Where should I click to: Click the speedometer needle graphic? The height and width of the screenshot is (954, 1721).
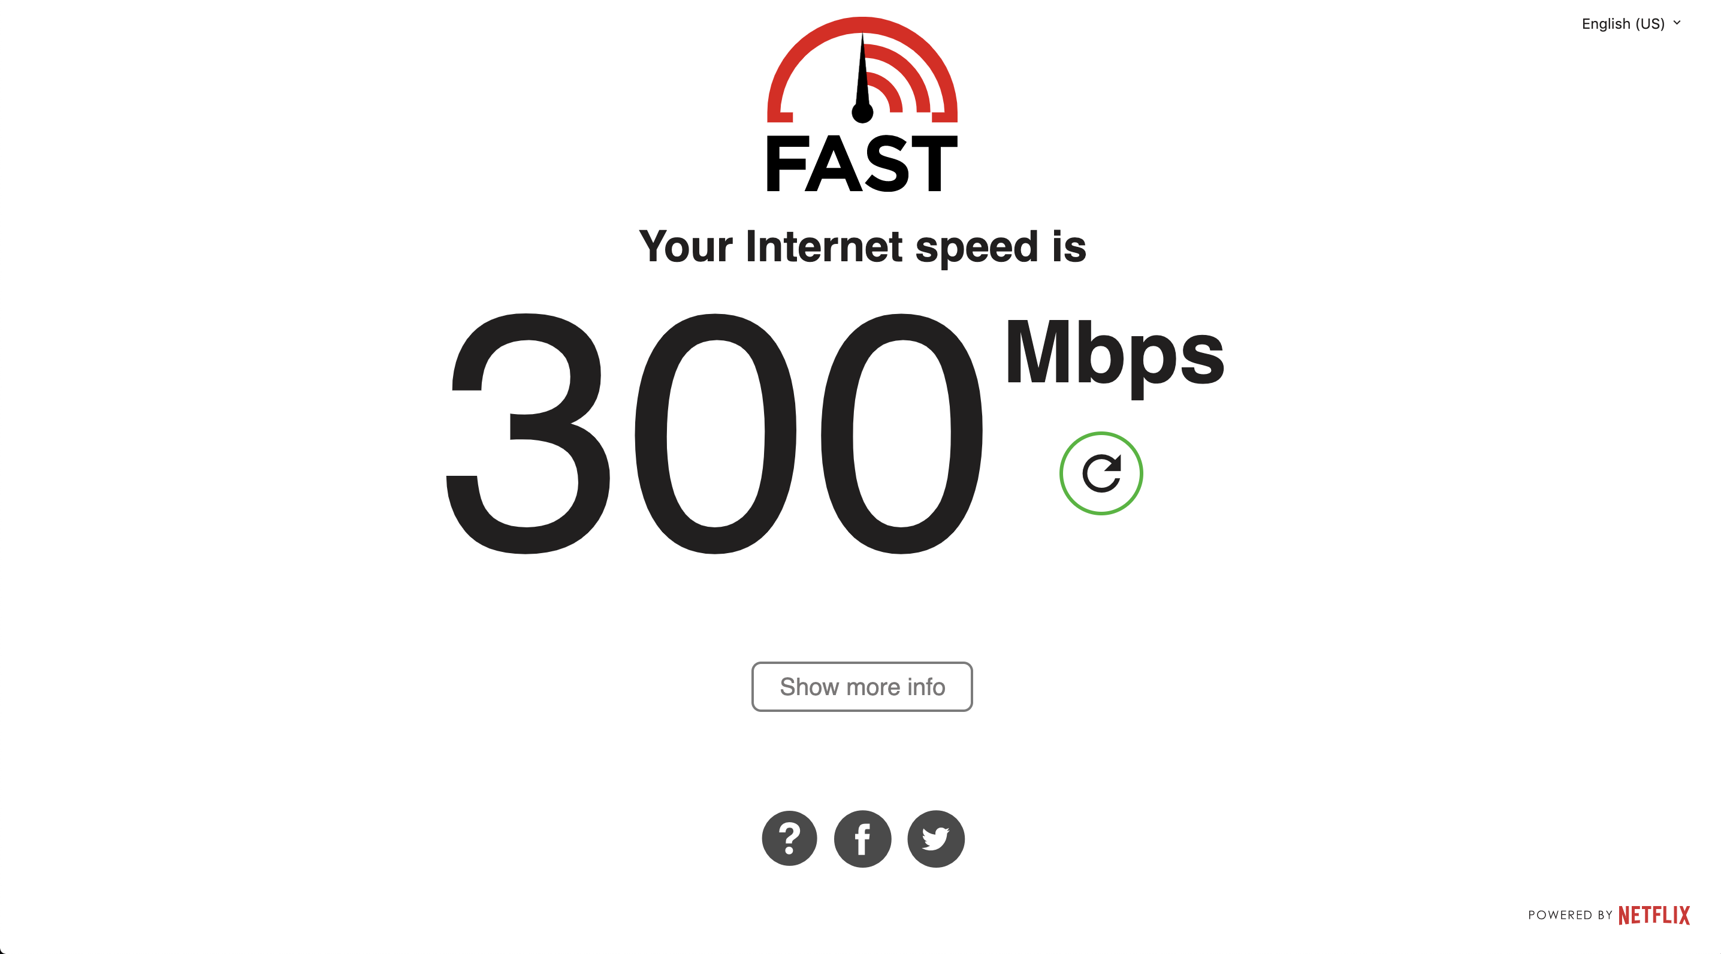862,79
